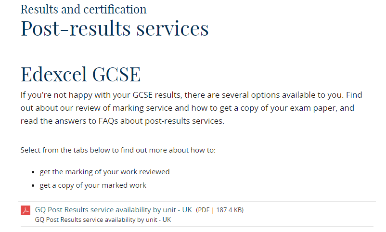386x232 pixels.
Task: Click the red PDF file icon
Action: [x=26, y=210]
